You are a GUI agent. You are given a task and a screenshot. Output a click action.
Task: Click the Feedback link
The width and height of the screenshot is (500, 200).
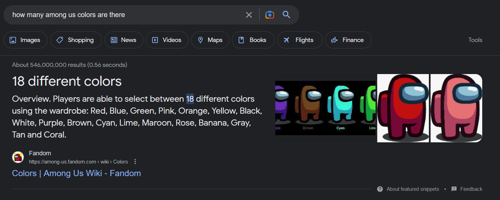(x=471, y=189)
